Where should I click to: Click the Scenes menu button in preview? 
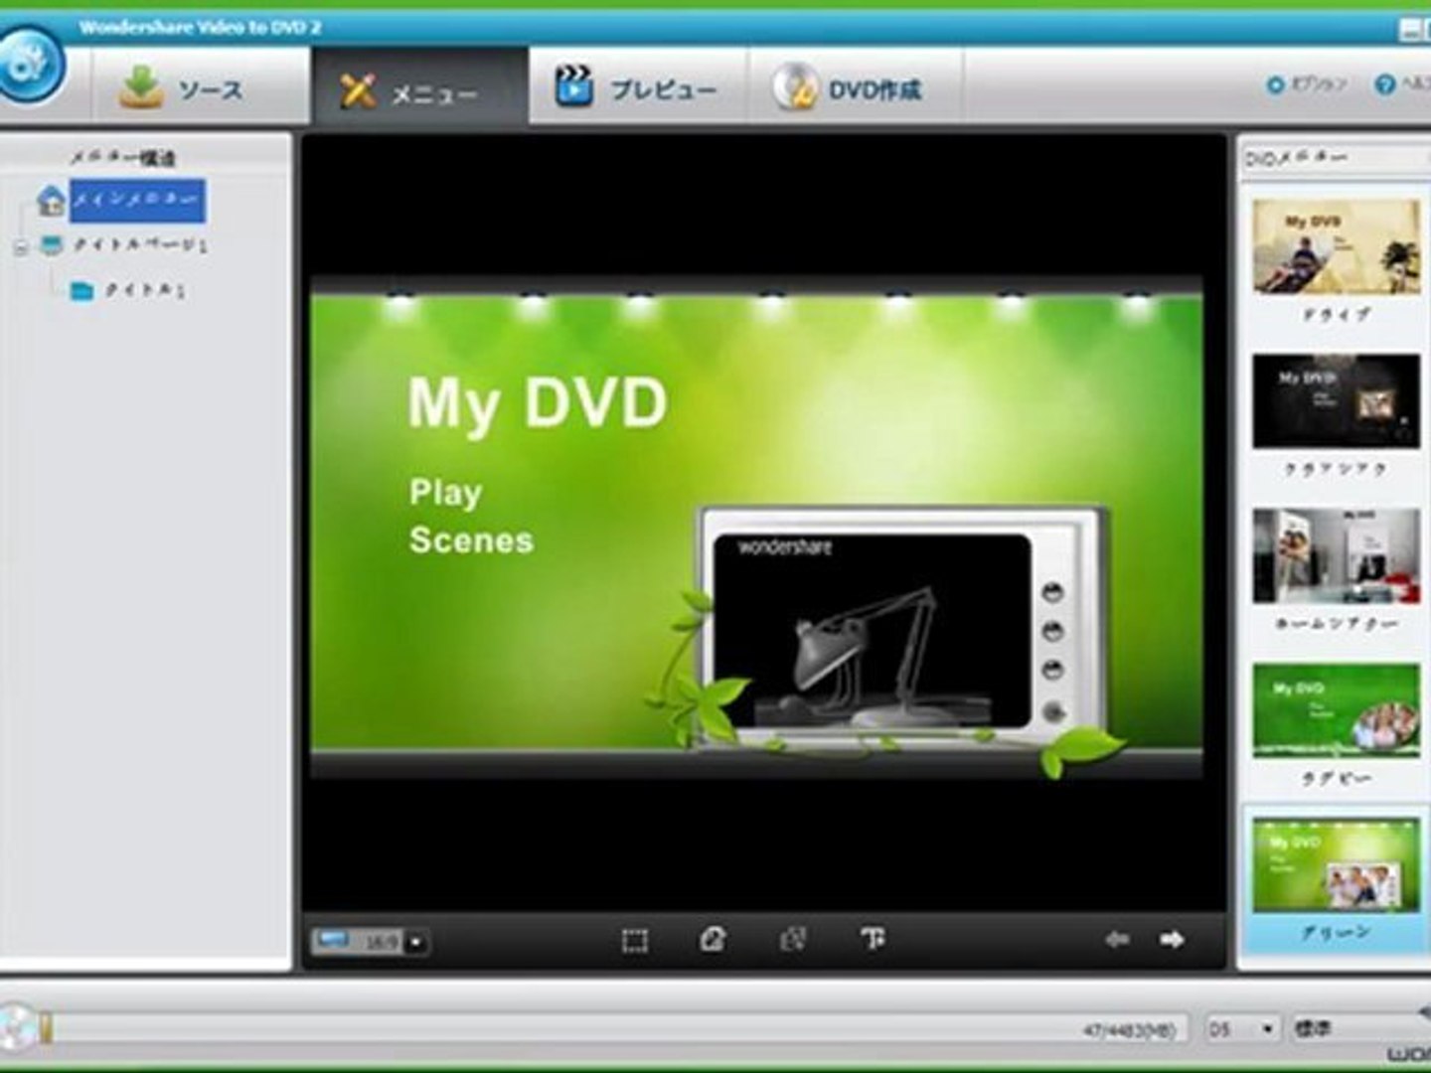coord(471,540)
